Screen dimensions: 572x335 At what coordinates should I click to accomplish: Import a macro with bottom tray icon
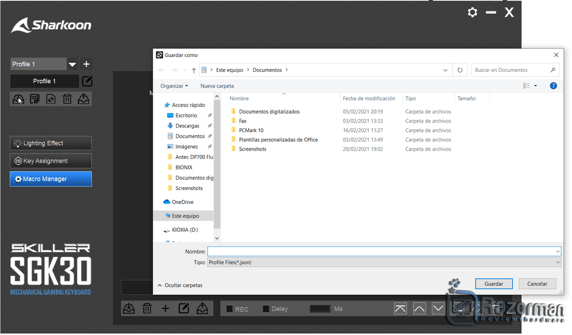pyautogui.click(x=129, y=309)
